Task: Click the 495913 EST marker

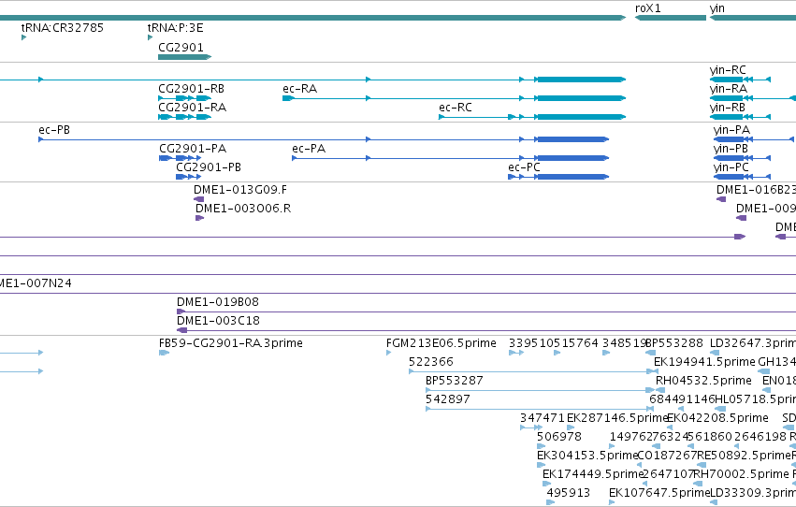Action: click(x=550, y=502)
